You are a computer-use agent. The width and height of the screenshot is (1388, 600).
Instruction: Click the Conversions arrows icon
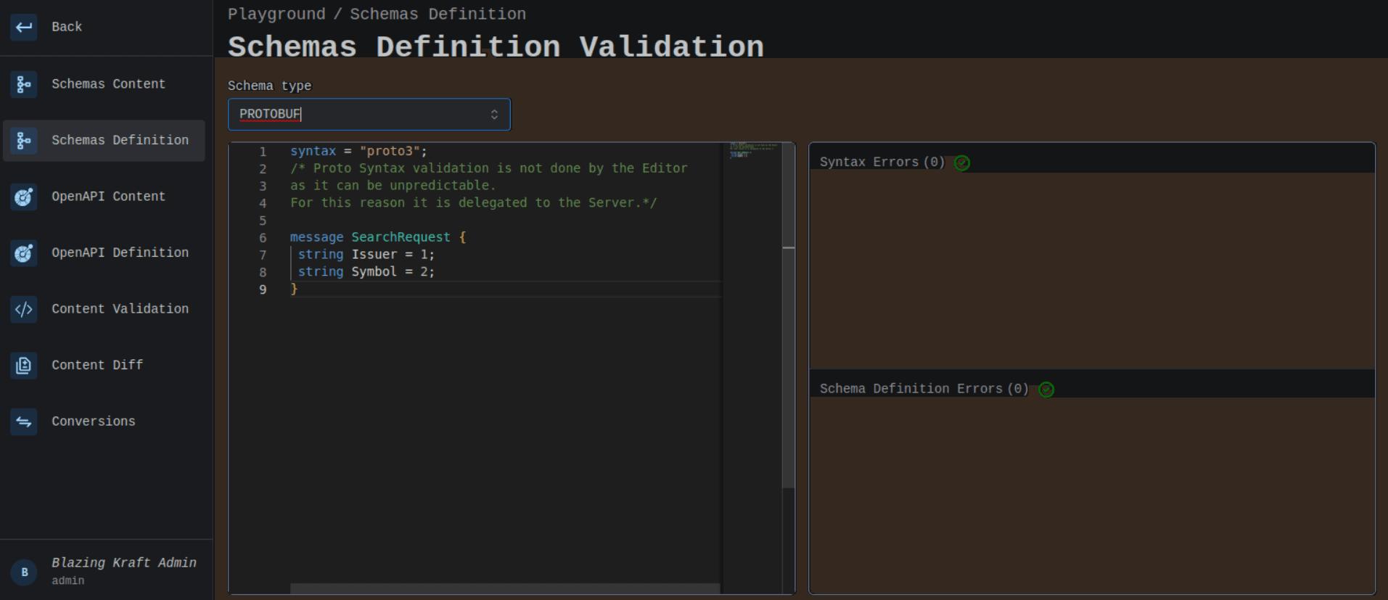tap(24, 422)
